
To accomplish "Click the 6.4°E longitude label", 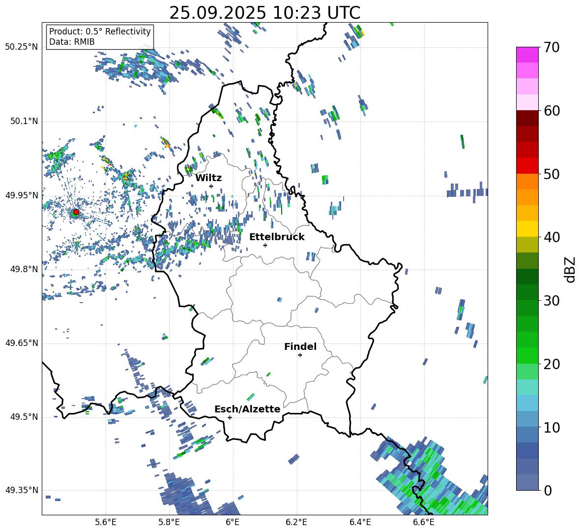I will click(x=360, y=522).
